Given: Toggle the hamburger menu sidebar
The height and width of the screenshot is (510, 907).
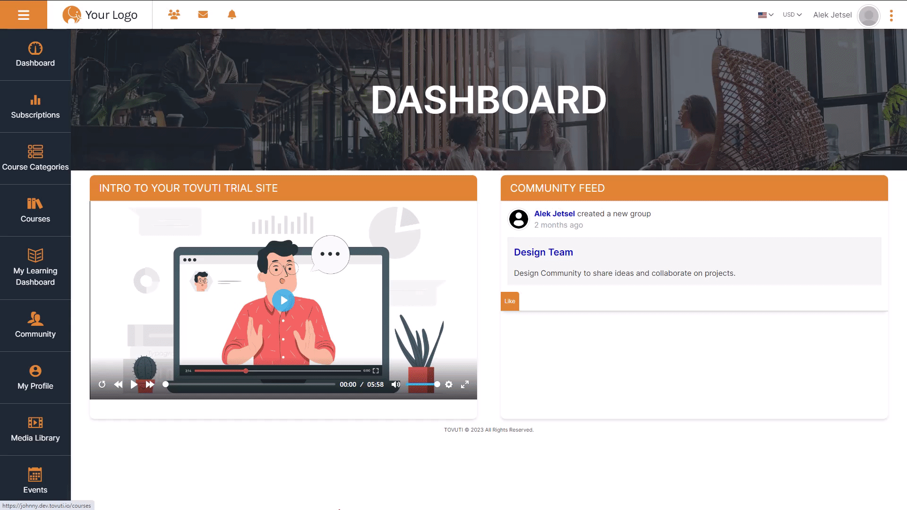Looking at the screenshot, I should coord(23,15).
